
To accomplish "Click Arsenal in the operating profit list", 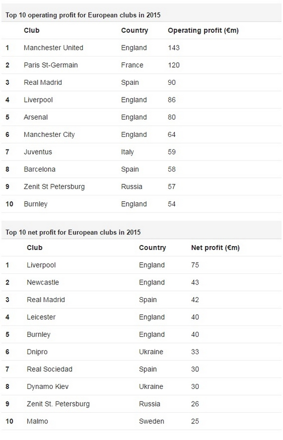I will [36, 117].
